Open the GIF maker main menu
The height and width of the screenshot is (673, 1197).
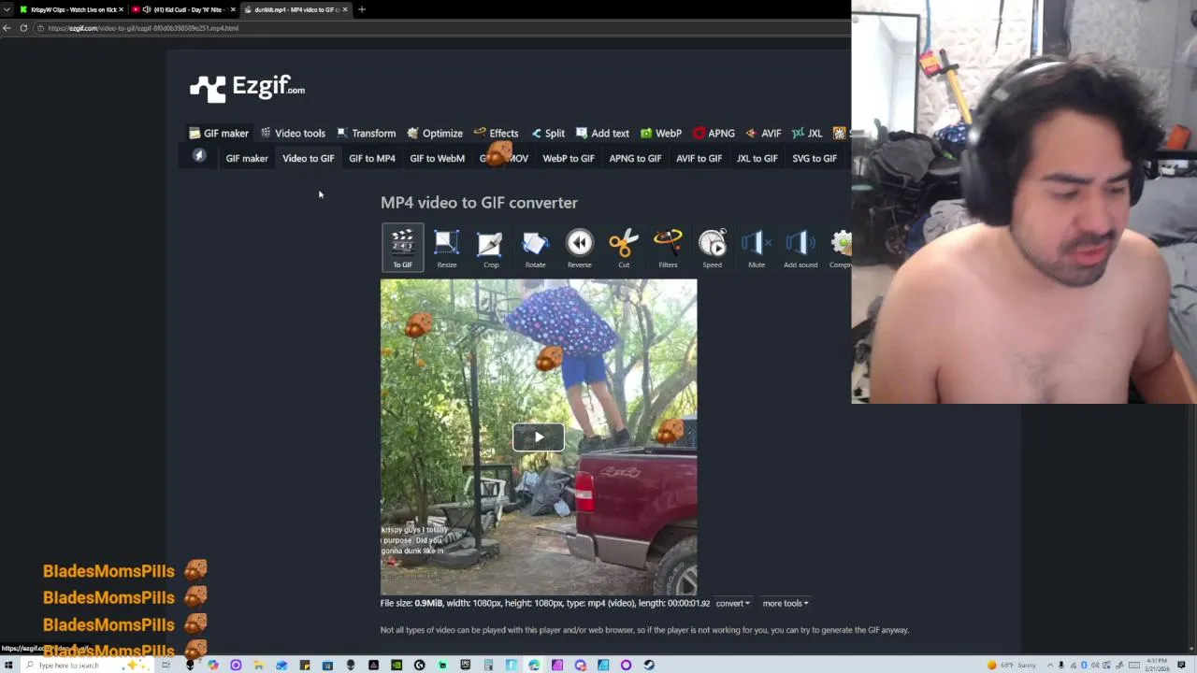219,133
